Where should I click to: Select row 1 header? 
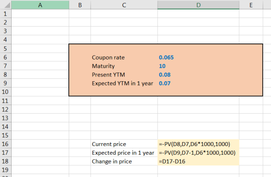point(5,14)
